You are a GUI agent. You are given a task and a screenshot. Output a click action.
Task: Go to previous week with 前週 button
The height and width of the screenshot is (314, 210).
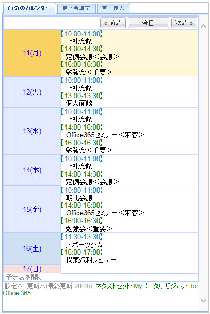113,23
